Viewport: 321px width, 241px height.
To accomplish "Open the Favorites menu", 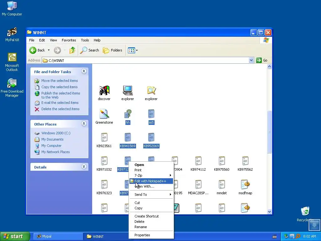I will [69, 40].
